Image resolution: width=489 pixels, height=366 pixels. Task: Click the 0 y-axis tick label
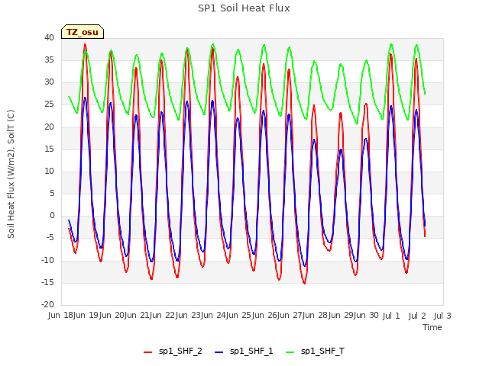pyautogui.click(x=52, y=216)
